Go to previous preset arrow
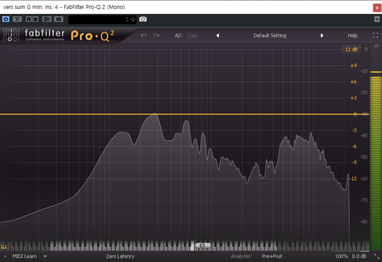The width and height of the screenshot is (382, 262). [217, 36]
